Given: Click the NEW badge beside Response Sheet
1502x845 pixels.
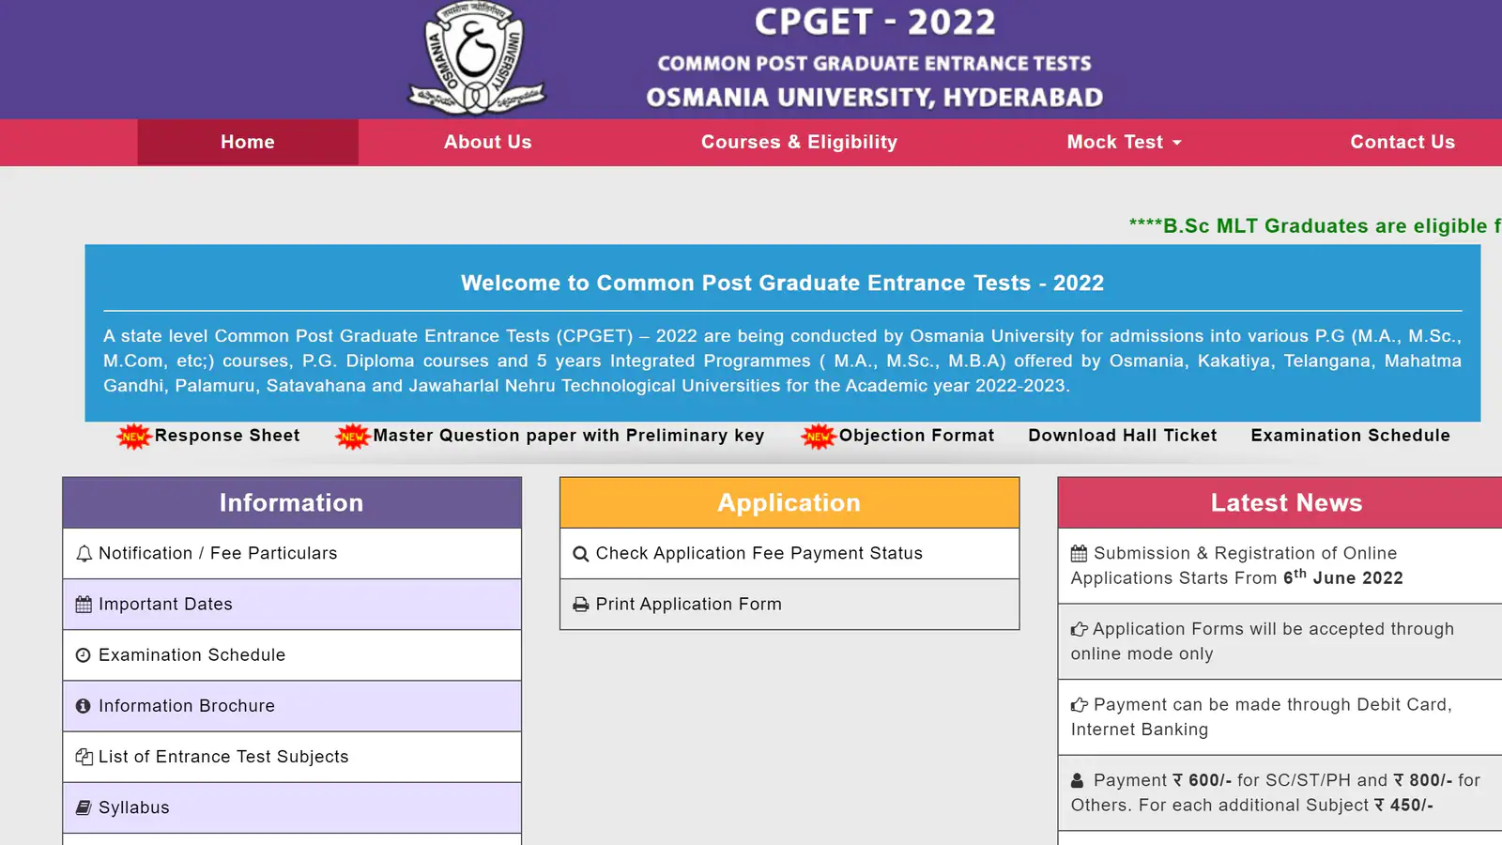Looking at the screenshot, I should pos(134,437).
